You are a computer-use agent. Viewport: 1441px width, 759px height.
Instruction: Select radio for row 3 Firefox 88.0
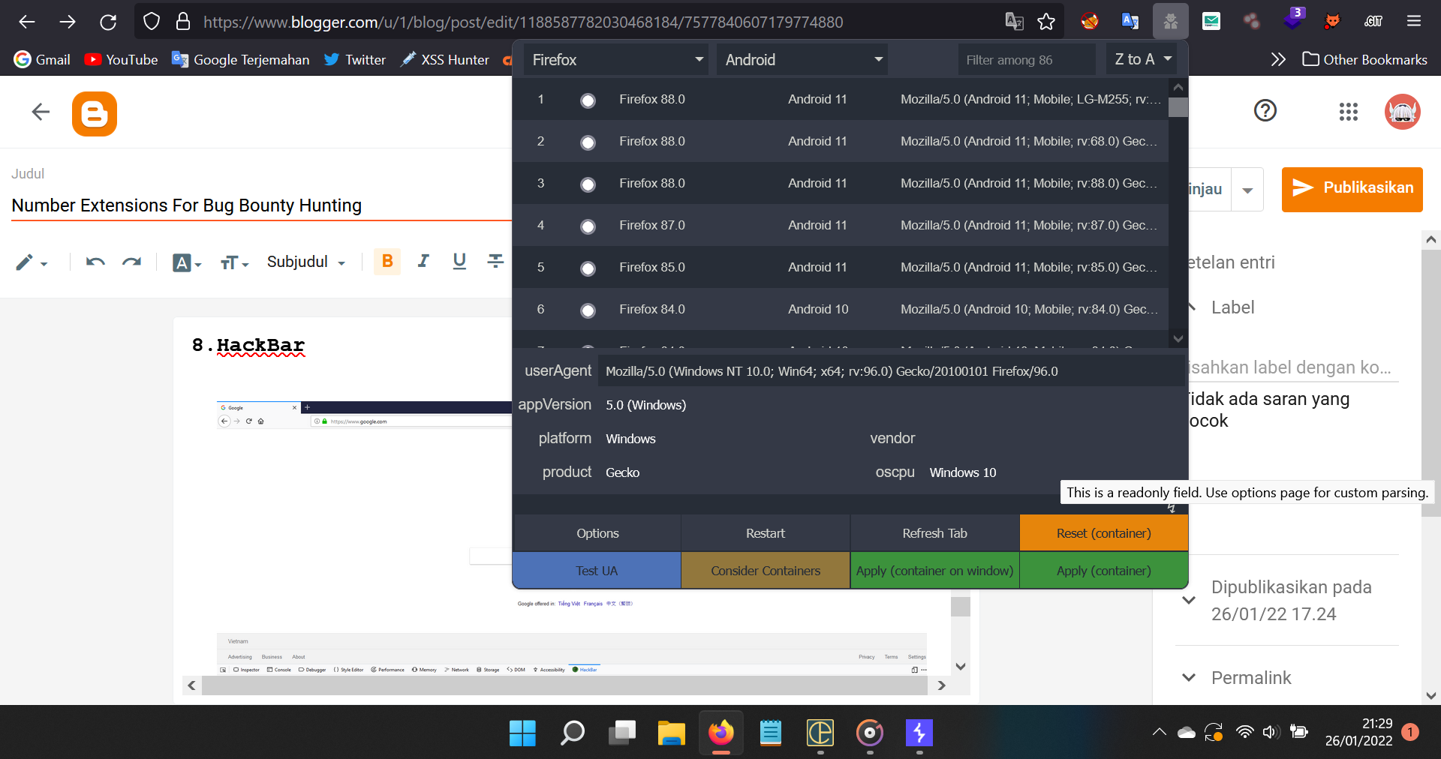588,184
